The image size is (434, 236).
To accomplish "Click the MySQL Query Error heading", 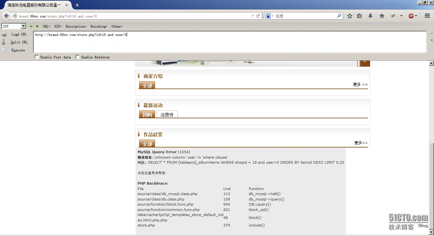I will tap(157, 152).
